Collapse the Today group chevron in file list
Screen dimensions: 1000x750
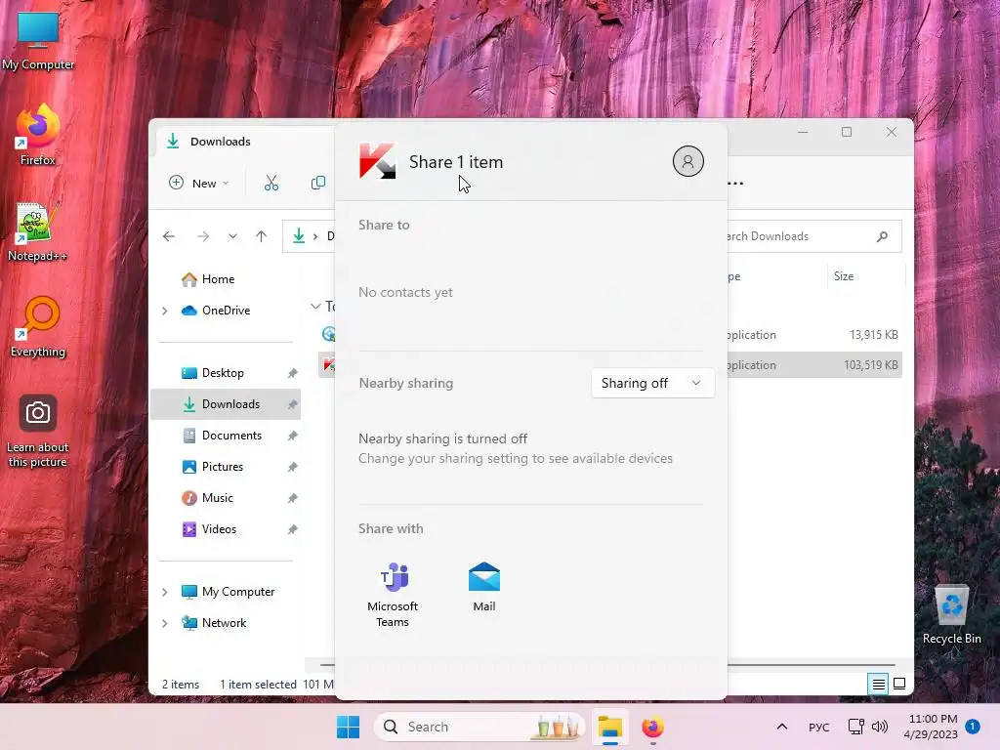click(315, 307)
